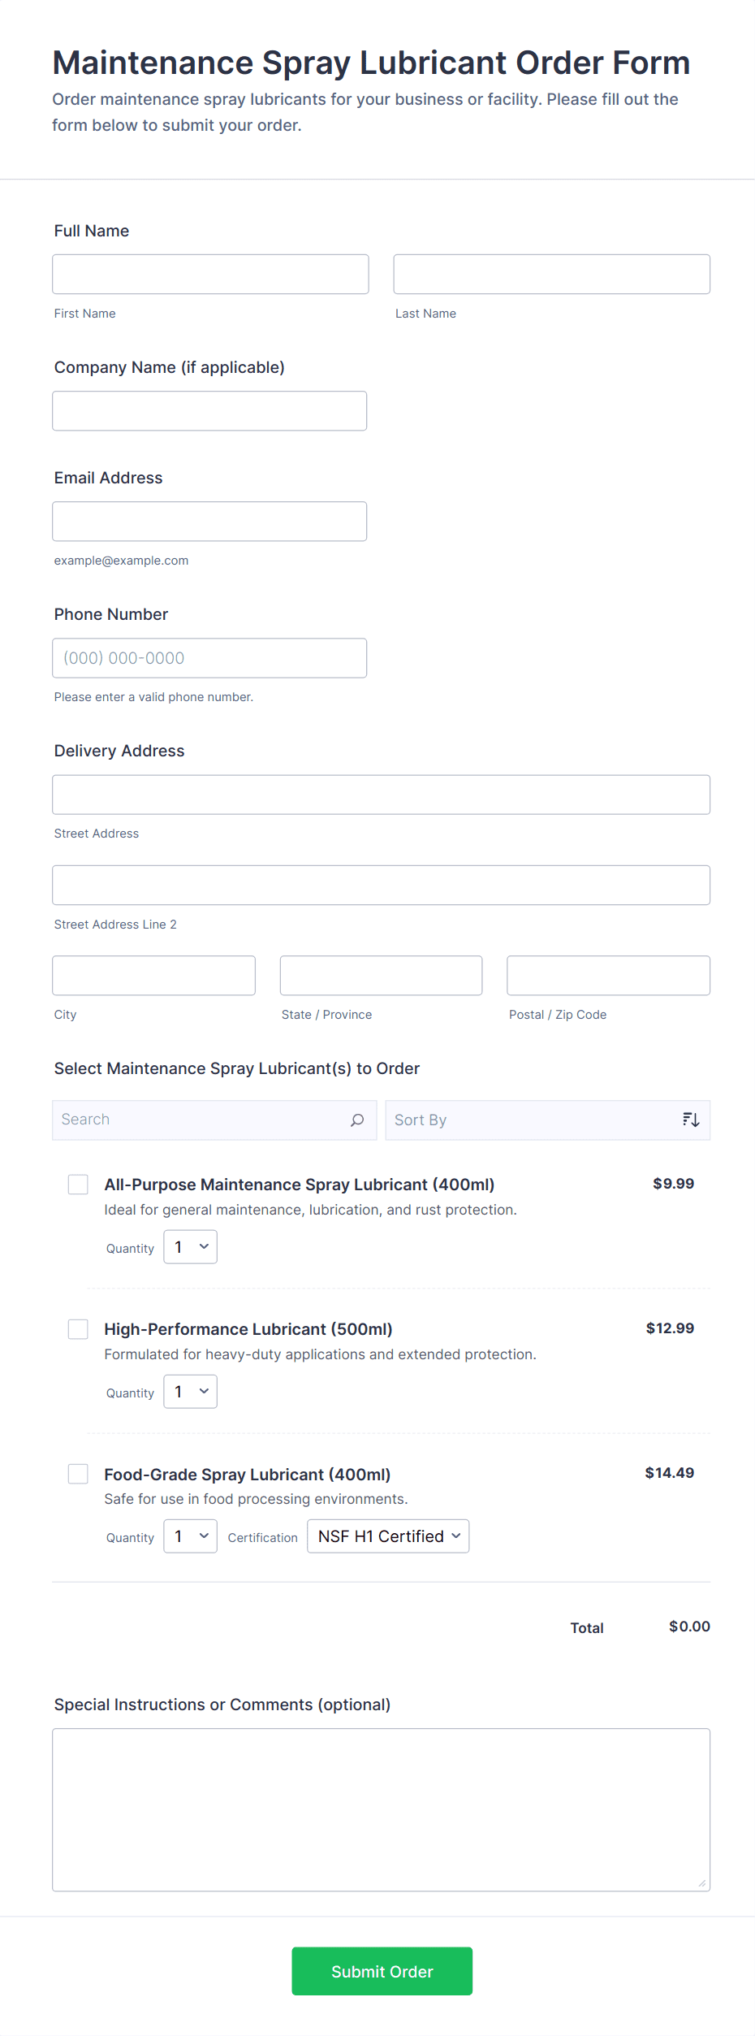Click the Last Name input box
Image resolution: width=755 pixels, height=2036 pixels.
click(x=551, y=275)
